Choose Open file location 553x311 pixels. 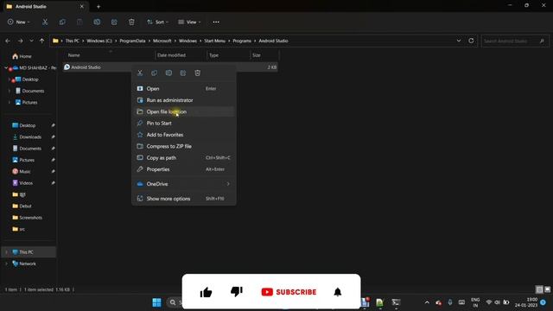184,111
